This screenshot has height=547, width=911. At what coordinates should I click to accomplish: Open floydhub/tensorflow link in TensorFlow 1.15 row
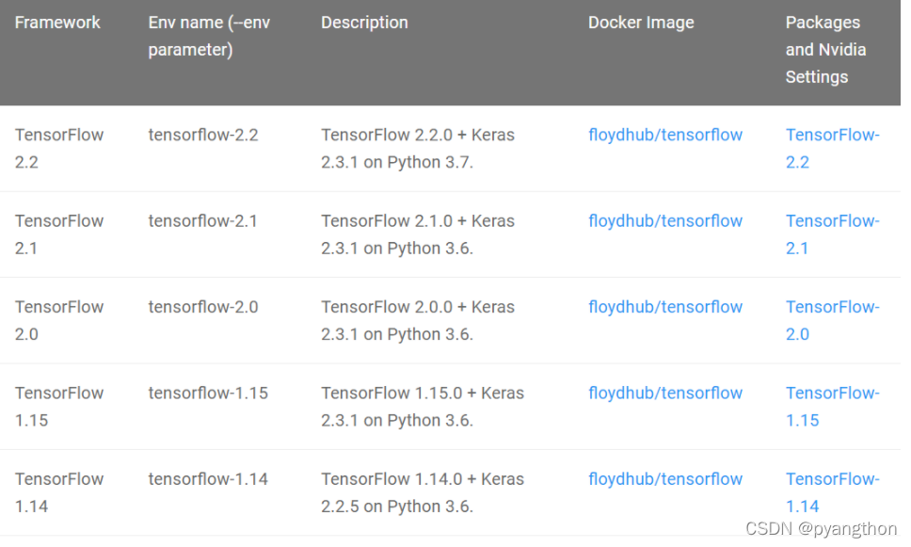tap(665, 393)
